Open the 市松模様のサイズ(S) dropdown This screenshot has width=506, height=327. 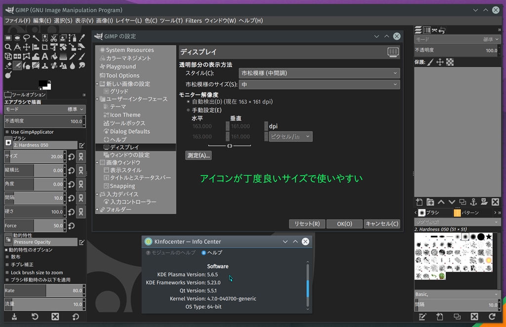319,84
